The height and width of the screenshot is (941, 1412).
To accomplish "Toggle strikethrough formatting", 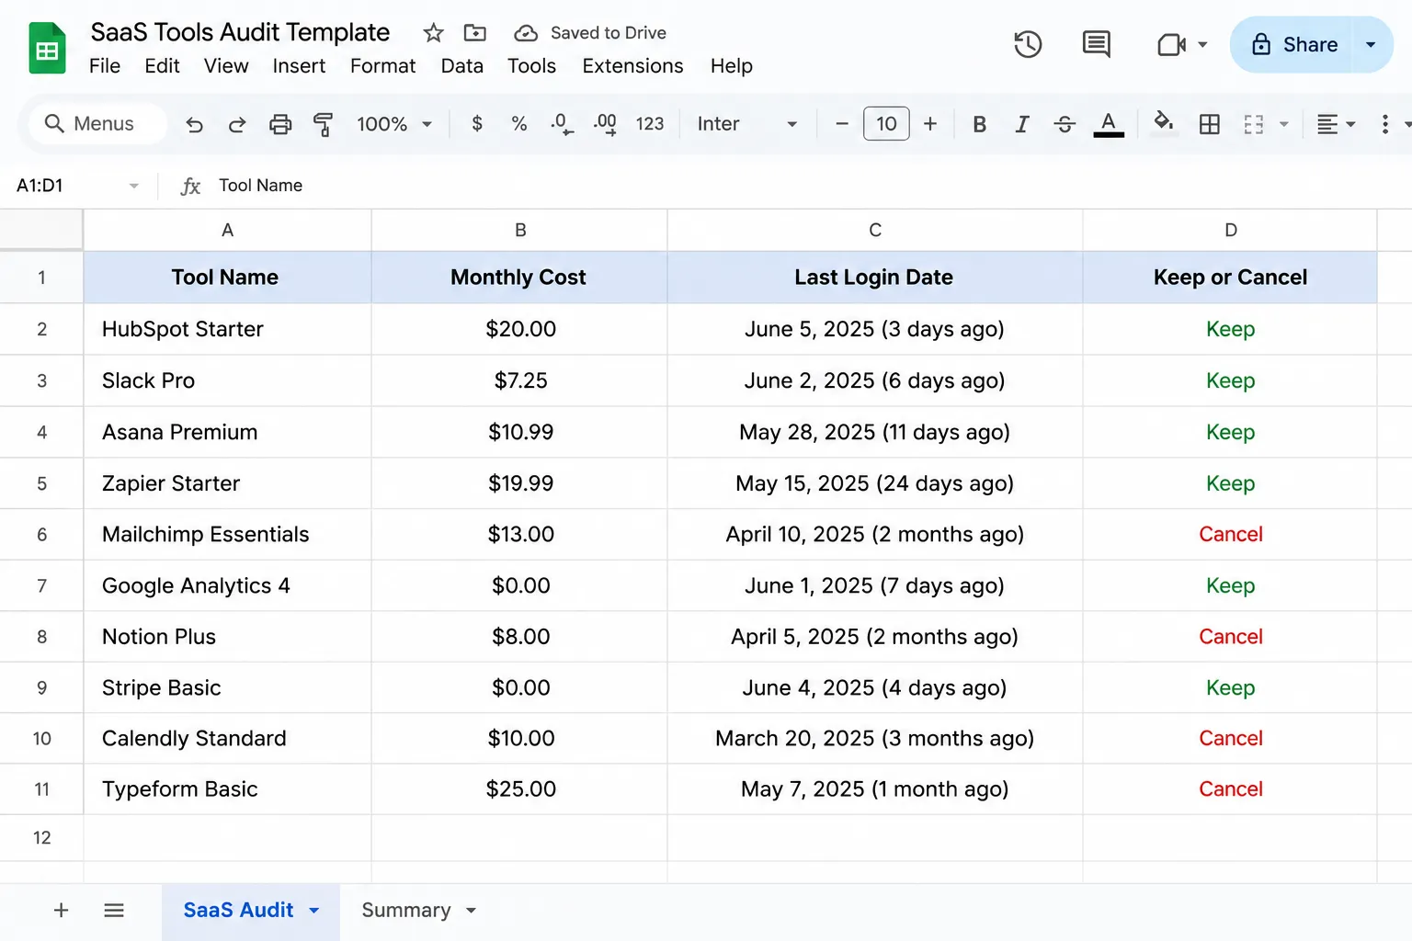I will tap(1065, 124).
